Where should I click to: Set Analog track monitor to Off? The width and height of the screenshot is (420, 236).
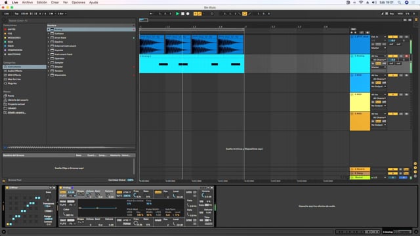coord(384,64)
